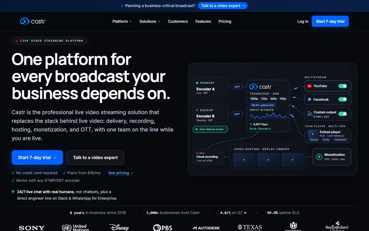The height and width of the screenshot is (231, 369).
Task: Play the first replay library video
Action: click(244, 160)
